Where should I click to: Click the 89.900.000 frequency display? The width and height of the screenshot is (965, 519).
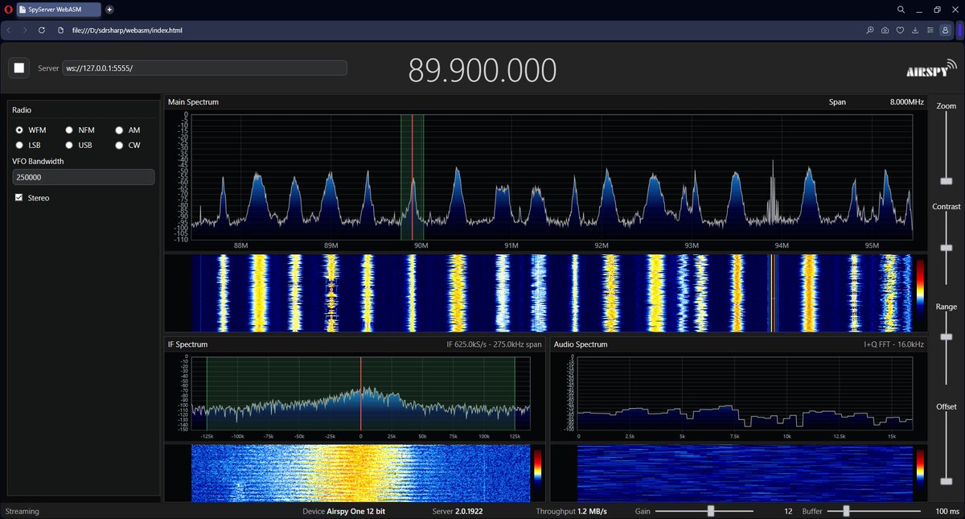click(x=482, y=70)
